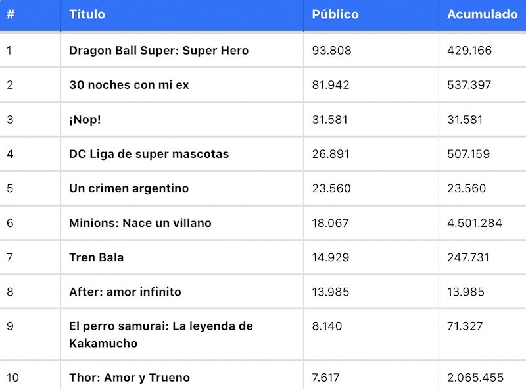Screen dimensions: 526x389
Task: Click the Acumulado column header
Action: (483, 14)
